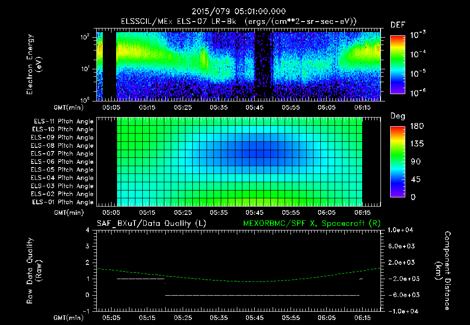Select the ELS-07 Pitch Angle row label
This screenshot has width=470, height=325.
(62, 154)
